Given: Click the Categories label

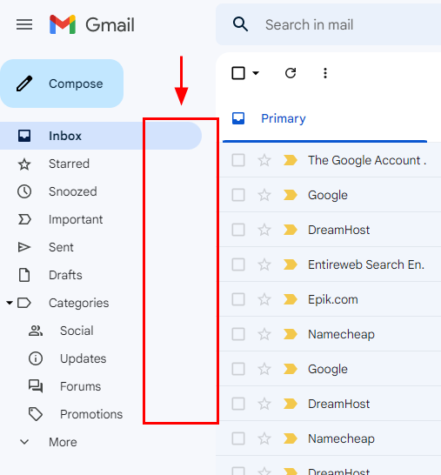Looking at the screenshot, I should (79, 303).
